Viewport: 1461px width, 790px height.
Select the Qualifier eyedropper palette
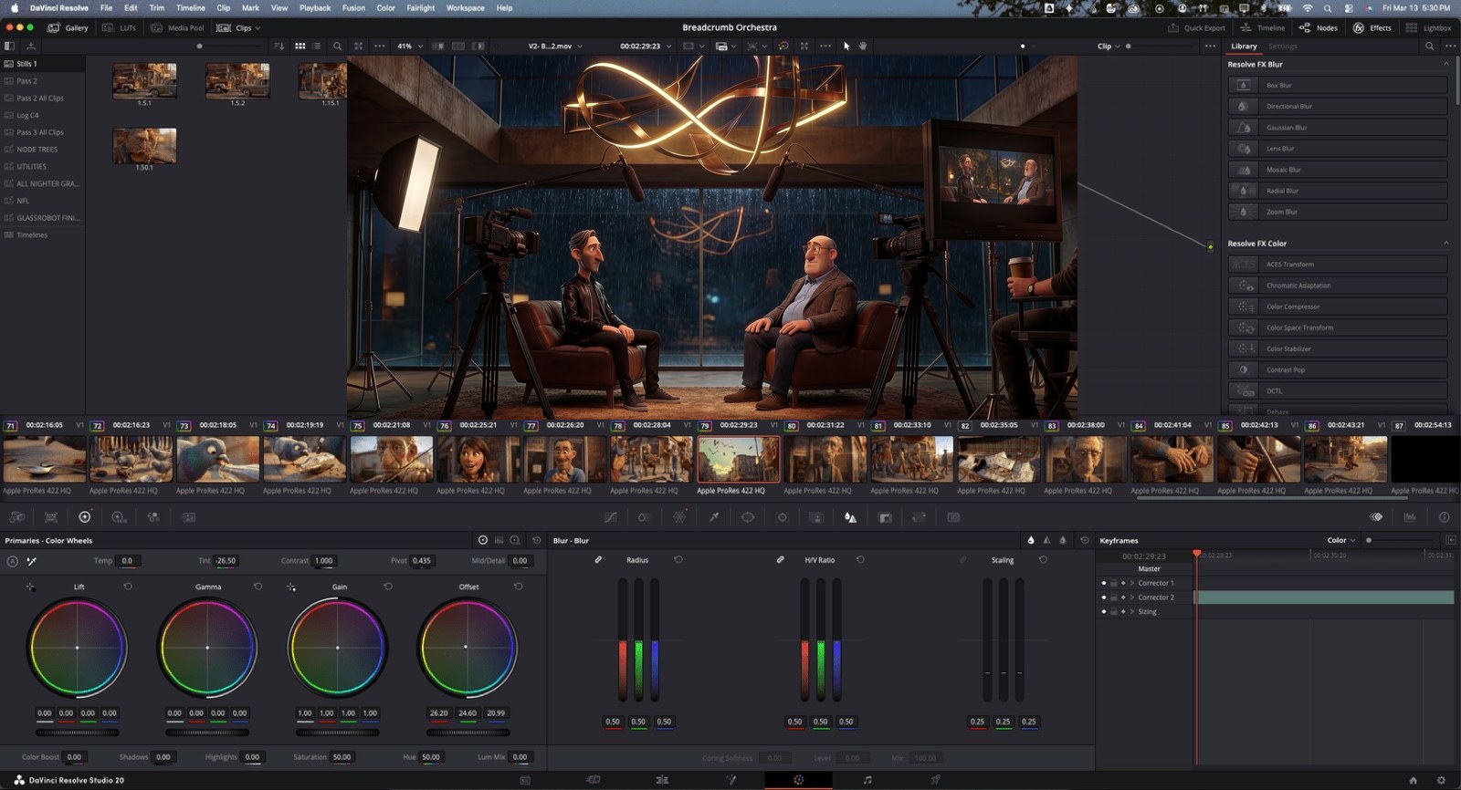tap(714, 517)
